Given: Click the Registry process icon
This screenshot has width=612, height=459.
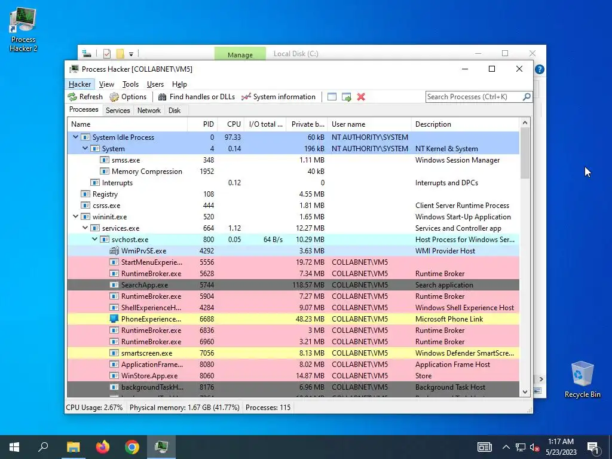Looking at the screenshot, I should pyautogui.click(x=85, y=194).
